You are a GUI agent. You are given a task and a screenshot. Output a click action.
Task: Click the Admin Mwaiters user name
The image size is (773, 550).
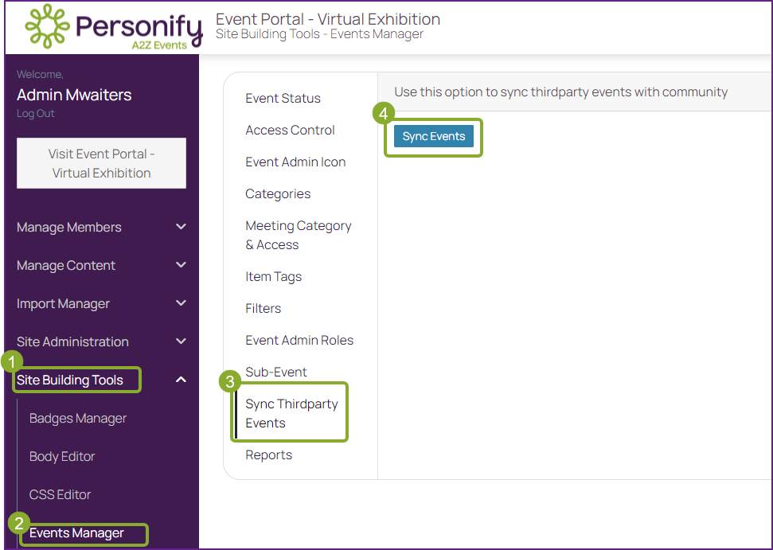(74, 95)
